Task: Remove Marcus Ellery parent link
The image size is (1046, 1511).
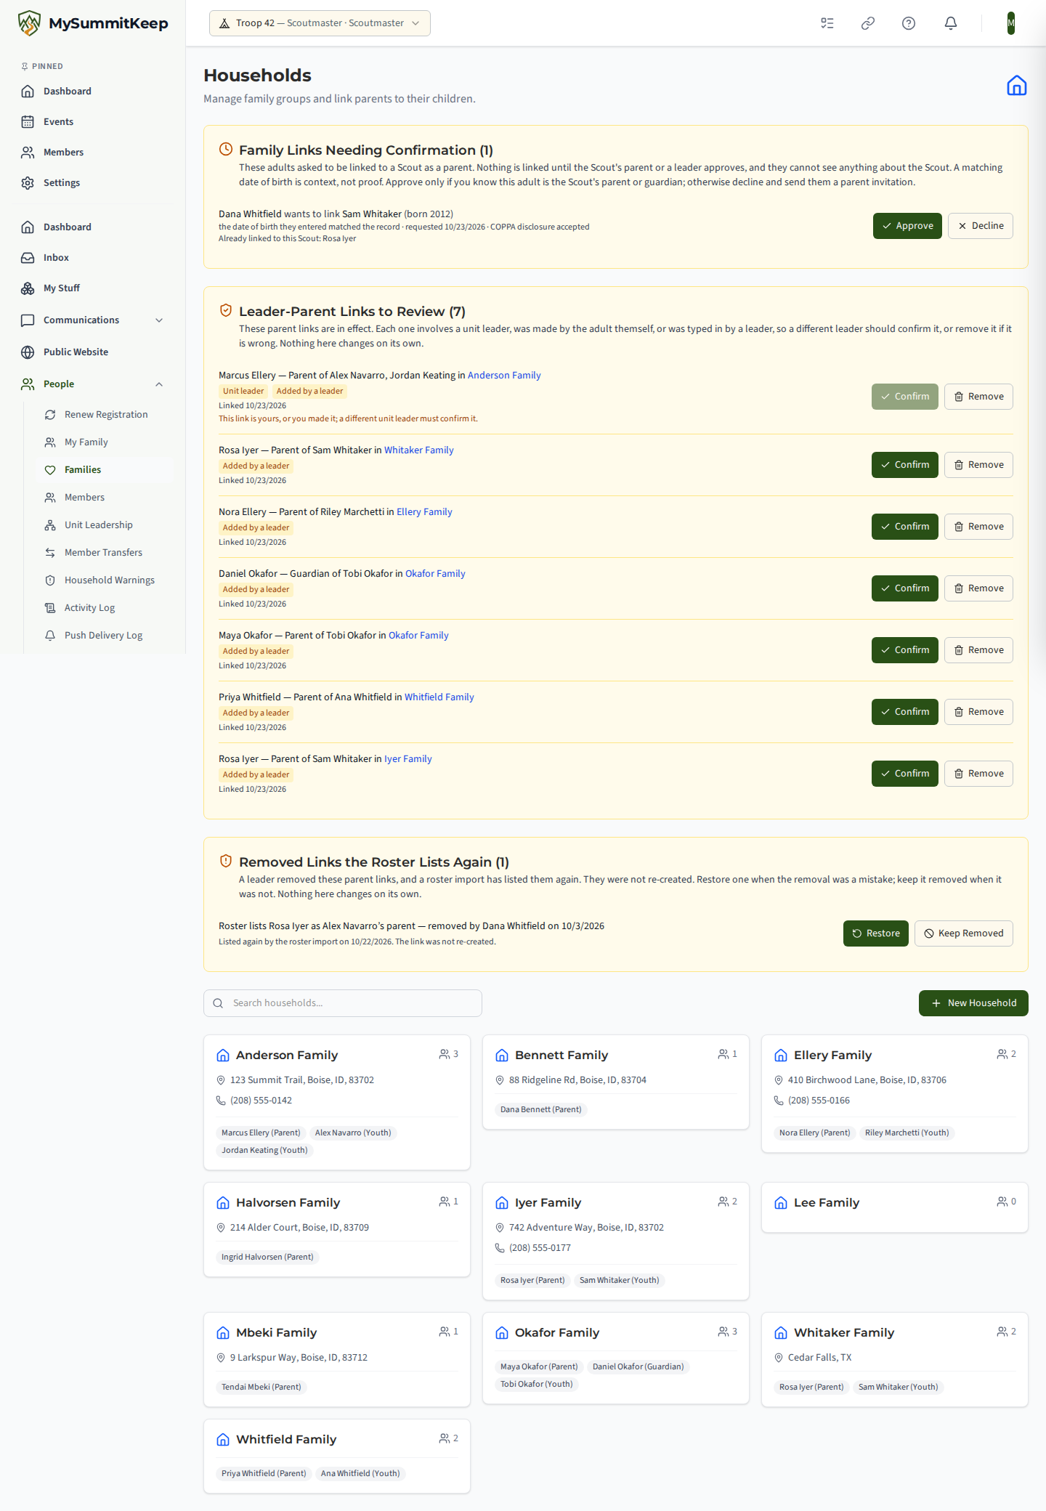Action: click(x=978, y=397)
